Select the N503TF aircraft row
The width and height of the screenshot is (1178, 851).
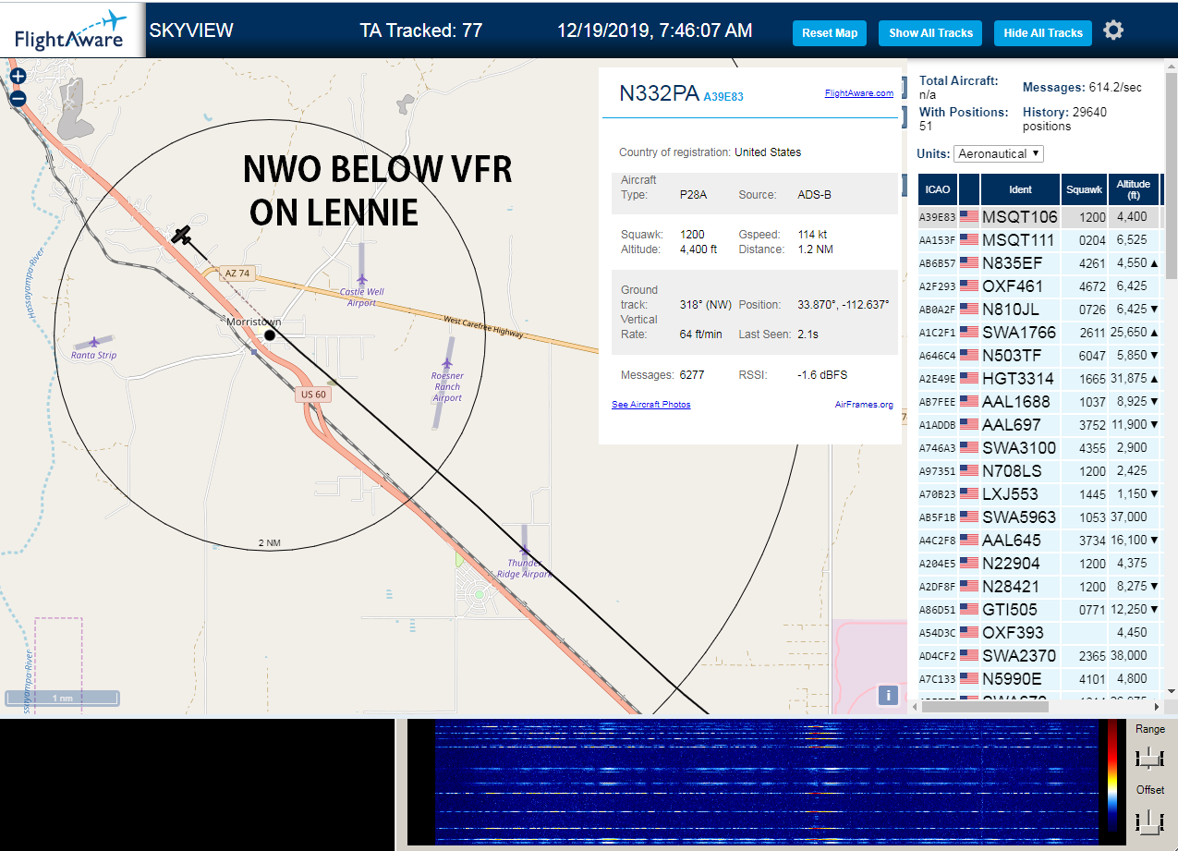[1039, 356]
